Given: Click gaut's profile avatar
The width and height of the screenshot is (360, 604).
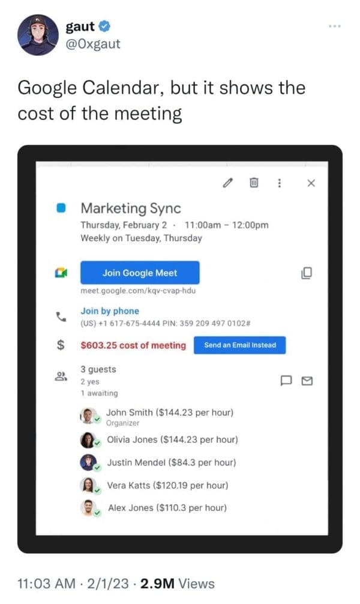Looking at the screenshot, I should point(37,34).
